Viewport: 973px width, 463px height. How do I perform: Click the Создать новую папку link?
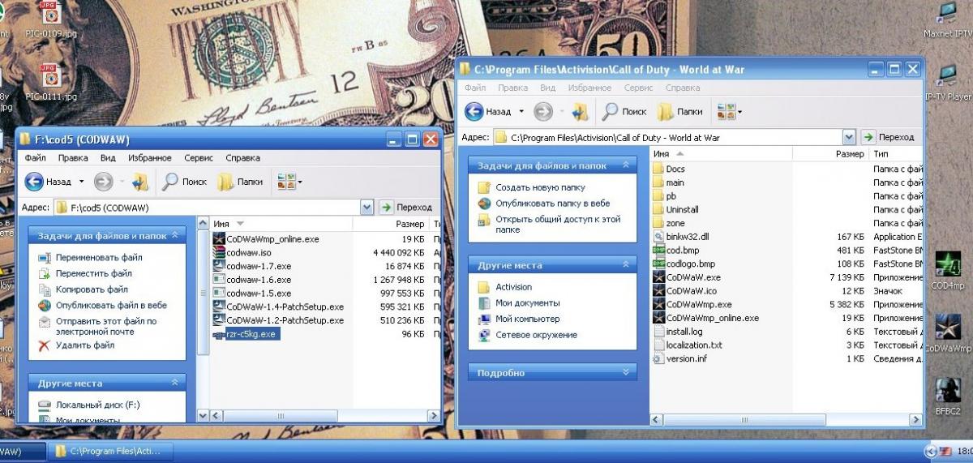(x=540, y=187)
